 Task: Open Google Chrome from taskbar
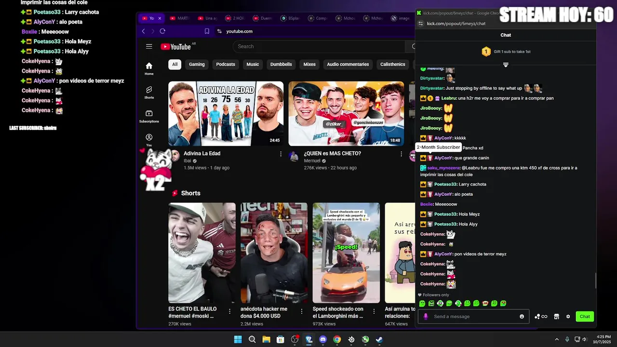pyautogui.click(x=337, y=339)
